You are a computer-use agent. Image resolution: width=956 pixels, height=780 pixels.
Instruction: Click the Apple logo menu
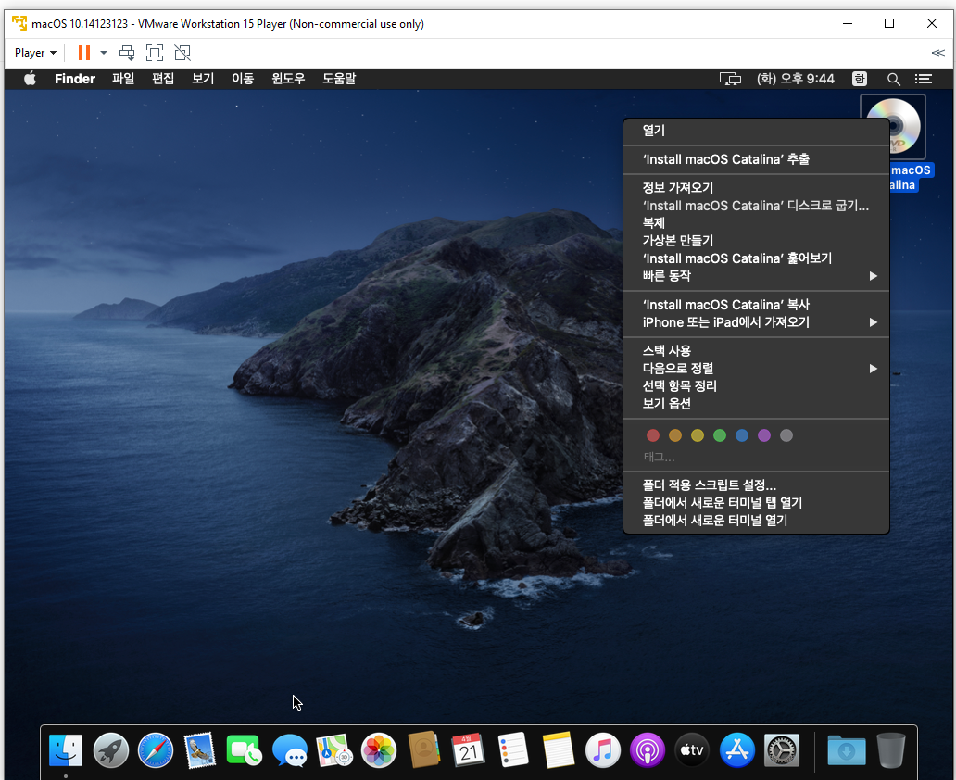[30, 79]
